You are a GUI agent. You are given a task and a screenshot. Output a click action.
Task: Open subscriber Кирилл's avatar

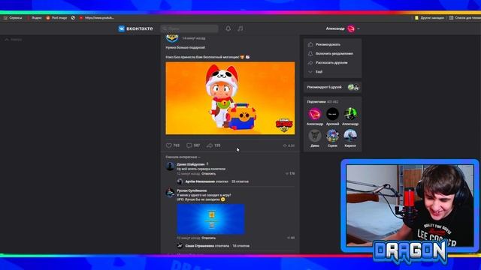point(350,136)
